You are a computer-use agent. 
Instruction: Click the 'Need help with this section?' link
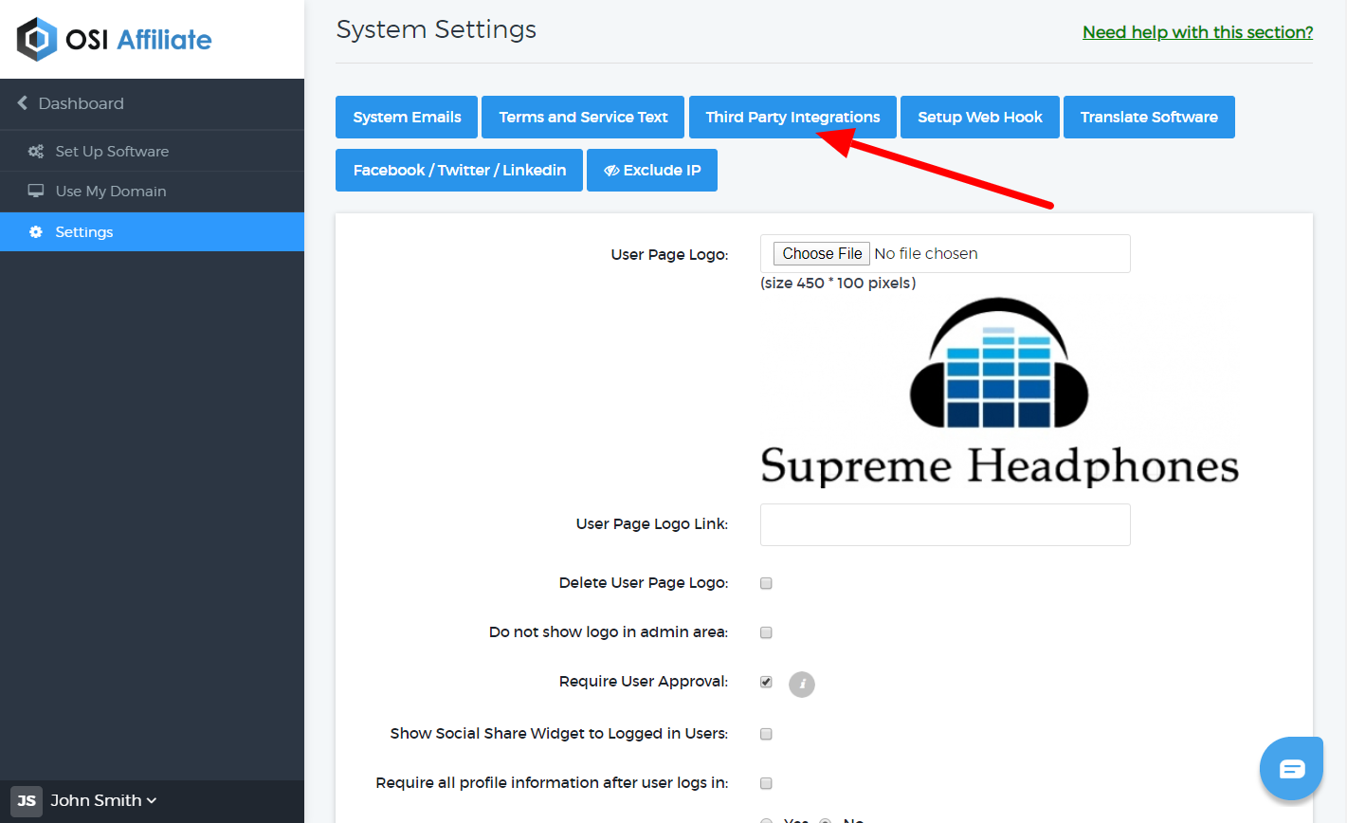click(x=1197, y=32)
